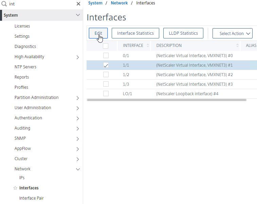The width and height of the screenshot is (257, 204).
Task: Click interface name 0/1
Action: click(x=126, y=56)
